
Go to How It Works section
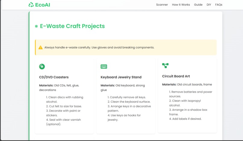coord(181,5)
